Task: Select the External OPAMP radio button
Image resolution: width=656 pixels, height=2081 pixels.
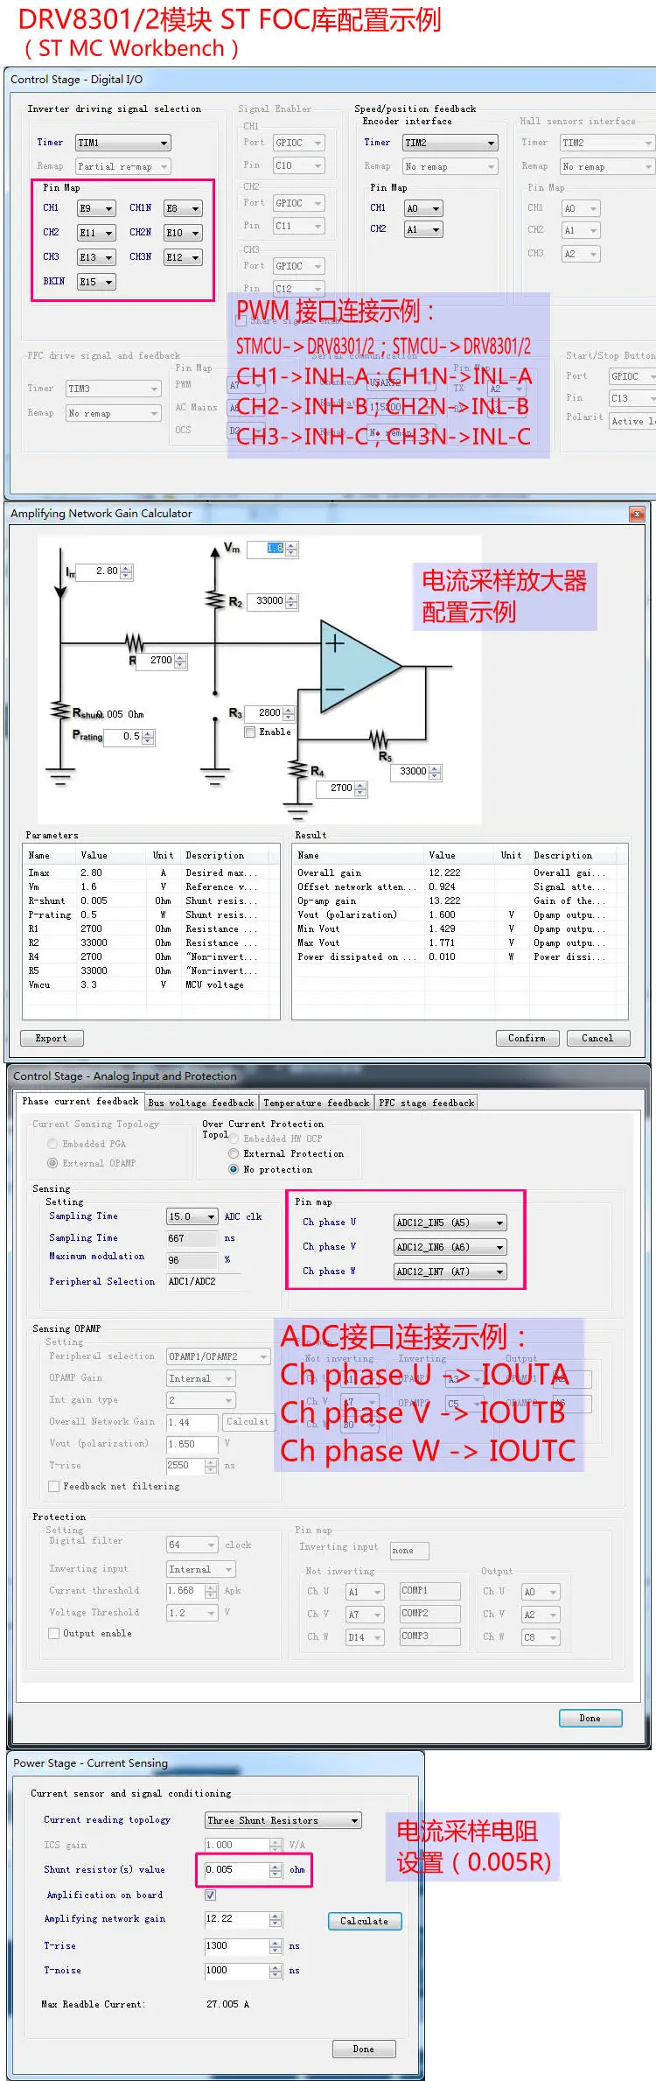Action: point(52,1163)
